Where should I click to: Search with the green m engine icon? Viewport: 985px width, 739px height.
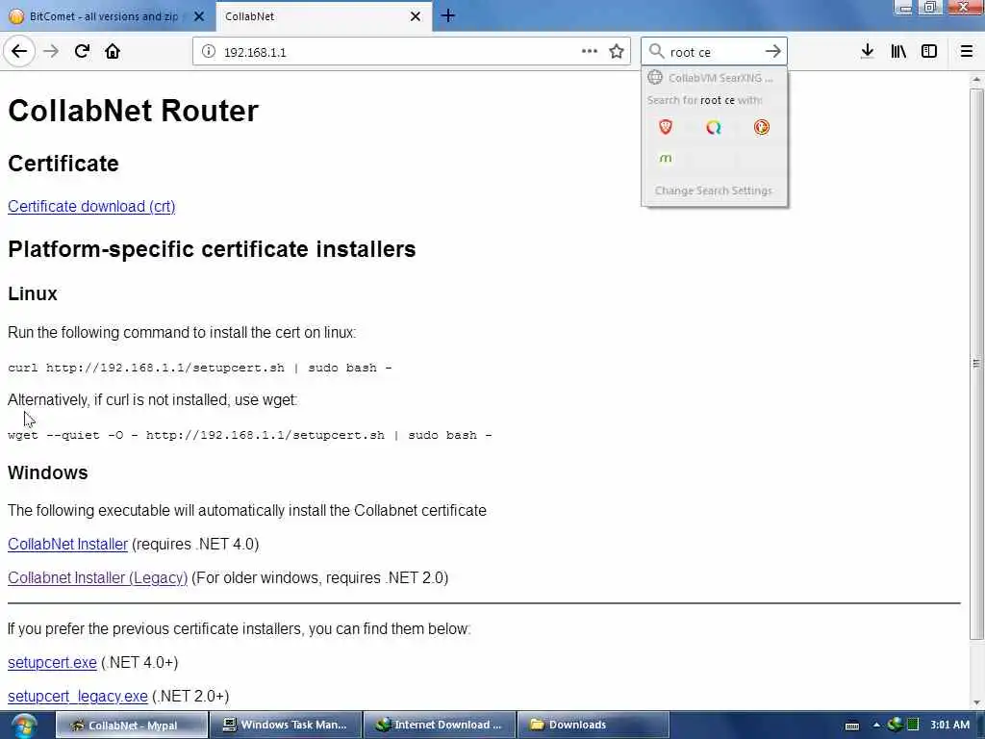(x=666, y=159)
